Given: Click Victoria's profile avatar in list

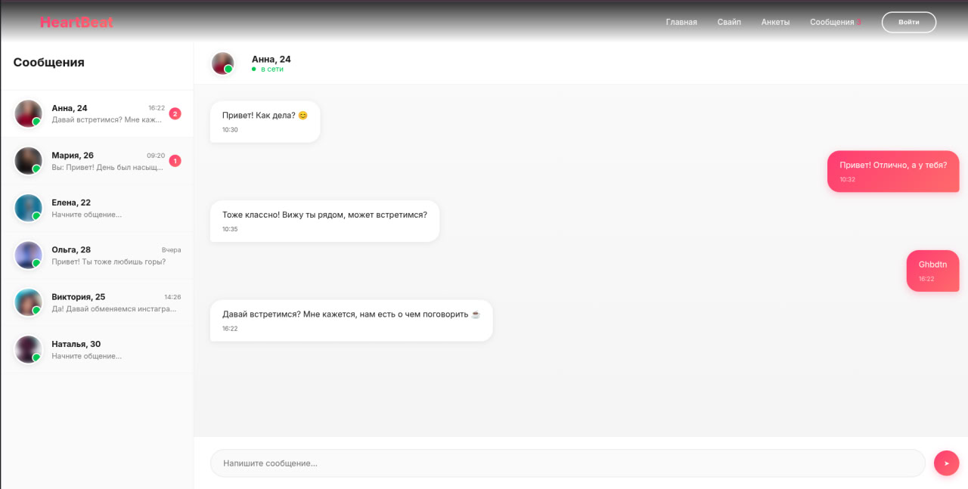Looking at the screenshot, I should 29,302.
